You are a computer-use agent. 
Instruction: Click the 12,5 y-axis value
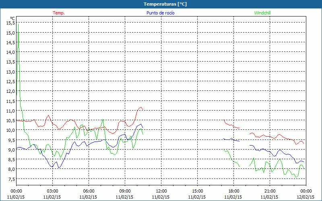coord(10,82)
